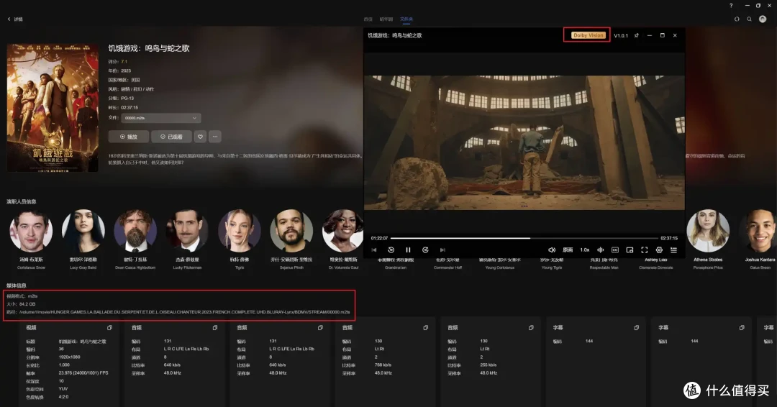Viewport: 777px width, 407px height.
Task: Open the user avatar menu
Action: pos(763,19)
